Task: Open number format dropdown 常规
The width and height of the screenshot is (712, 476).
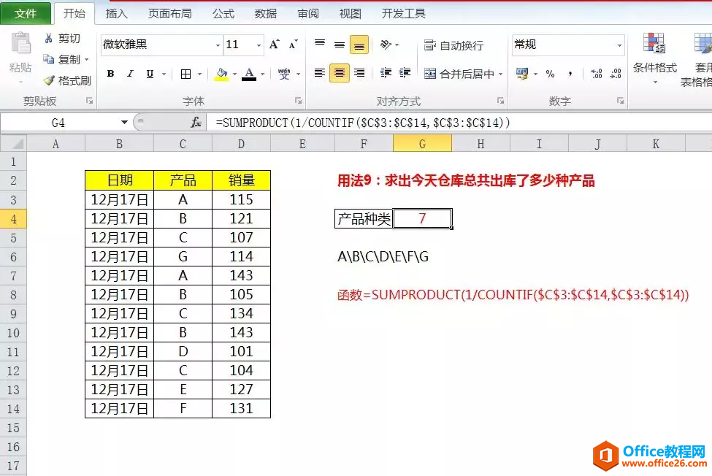Action: click(619, 45)
